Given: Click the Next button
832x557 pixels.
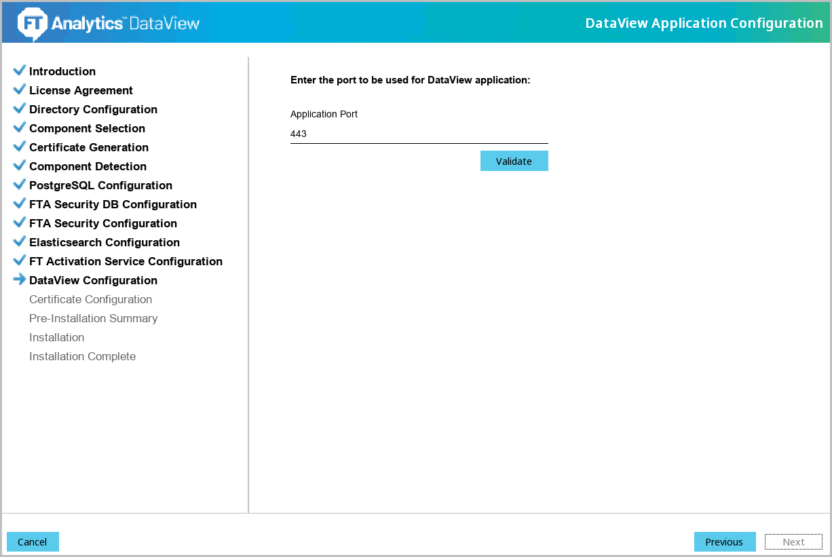Looking at the screenshot, I should point(793,541).
